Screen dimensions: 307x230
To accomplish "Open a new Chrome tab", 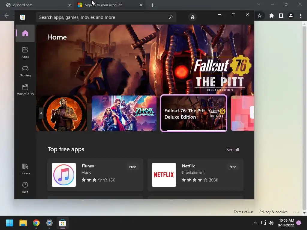I will point(153,5).
